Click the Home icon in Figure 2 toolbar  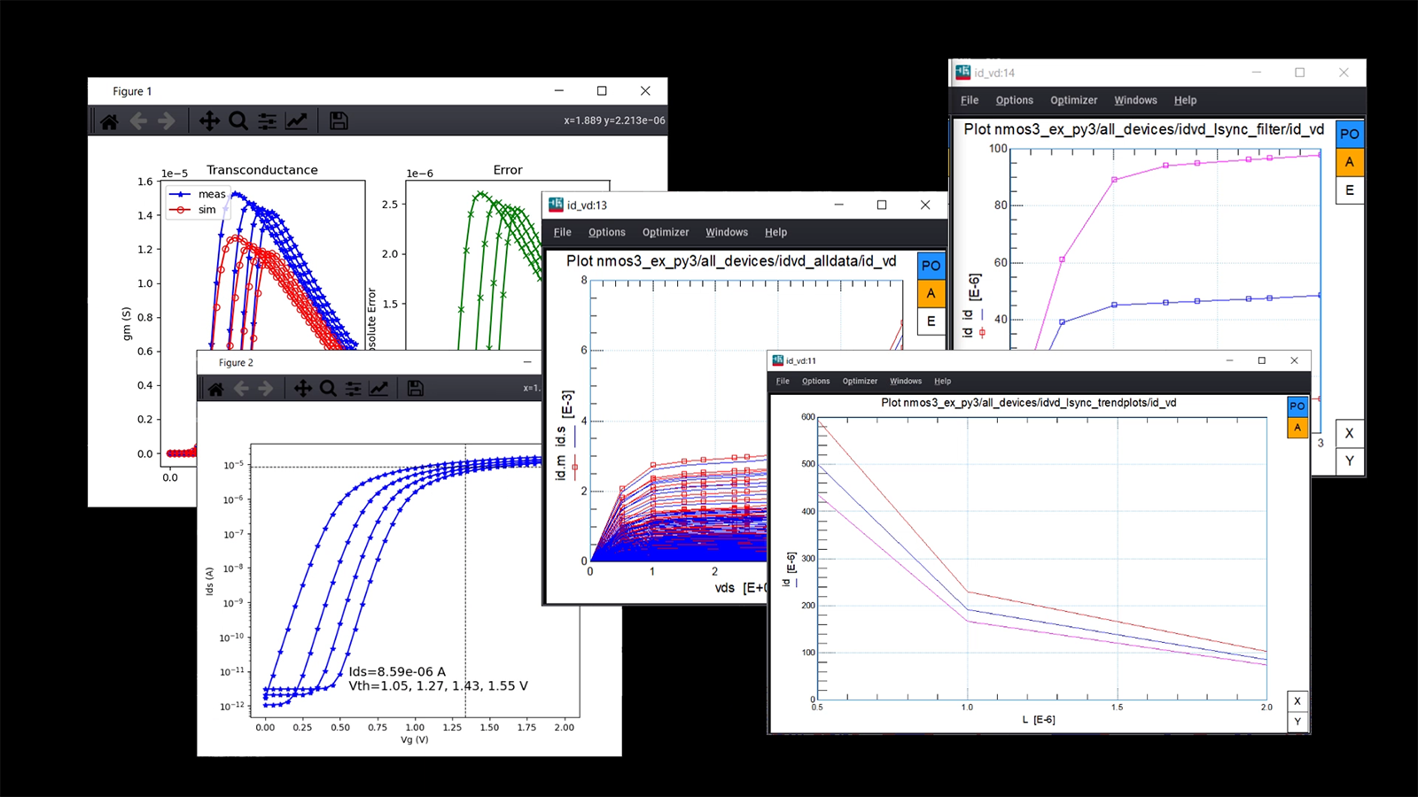pos(214,388)
